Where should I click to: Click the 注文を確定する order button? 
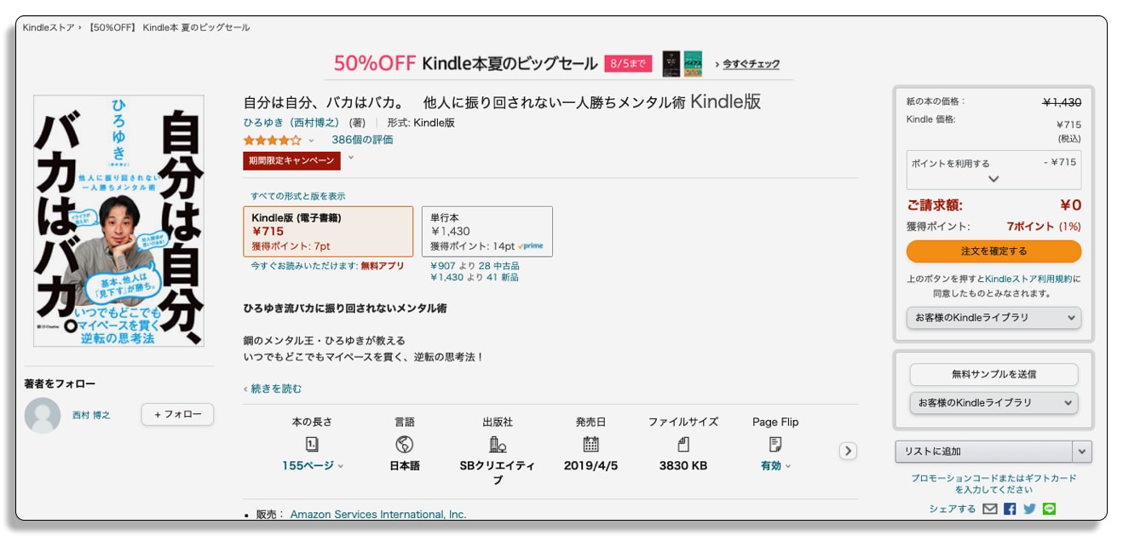(993, 251)
